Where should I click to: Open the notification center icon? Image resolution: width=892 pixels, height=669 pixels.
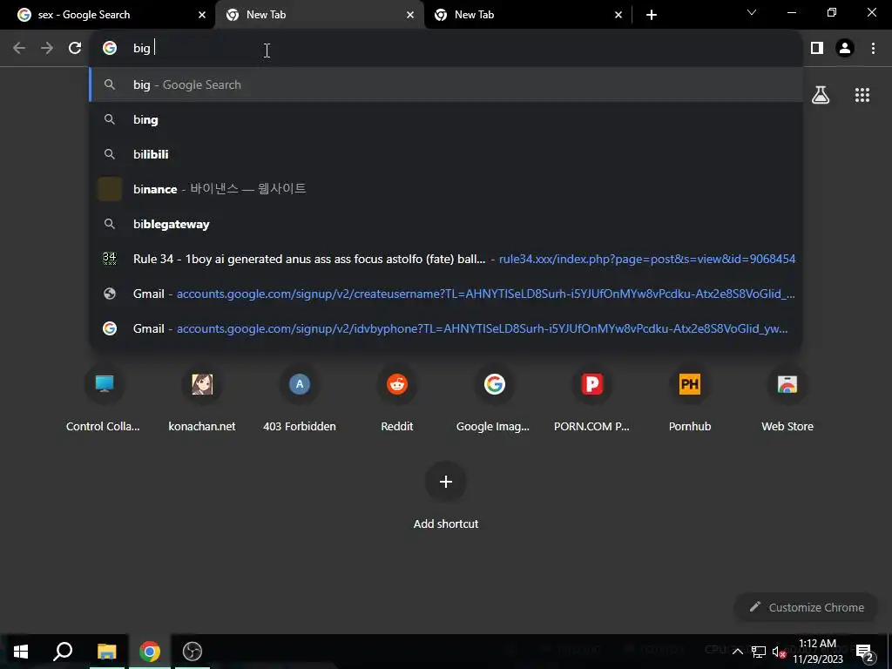point(865,652)
